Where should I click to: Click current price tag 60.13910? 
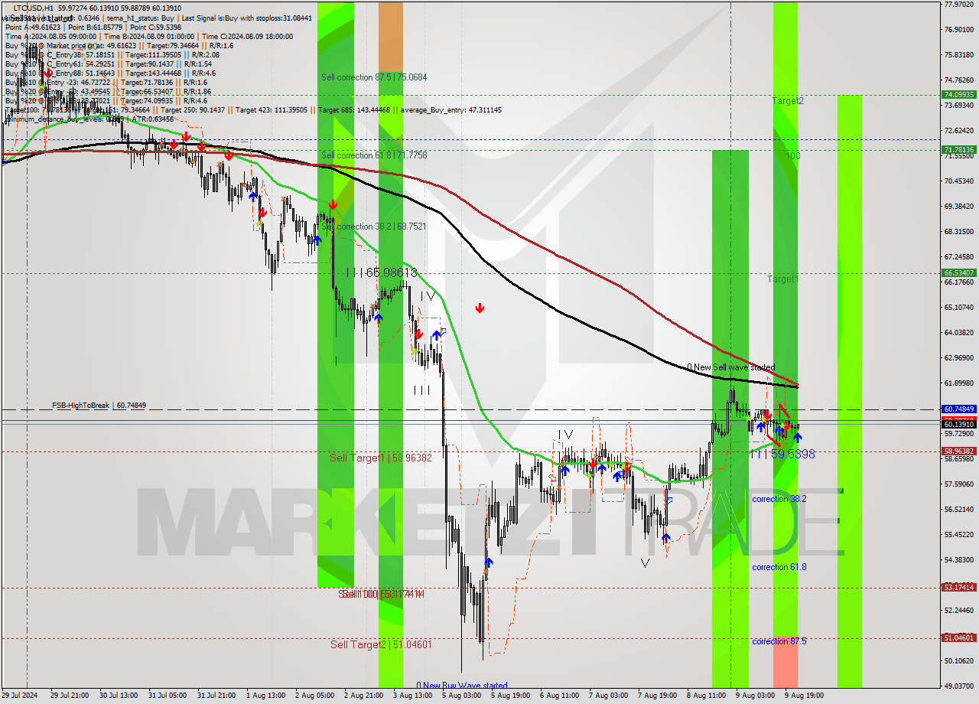pos(959,424)
